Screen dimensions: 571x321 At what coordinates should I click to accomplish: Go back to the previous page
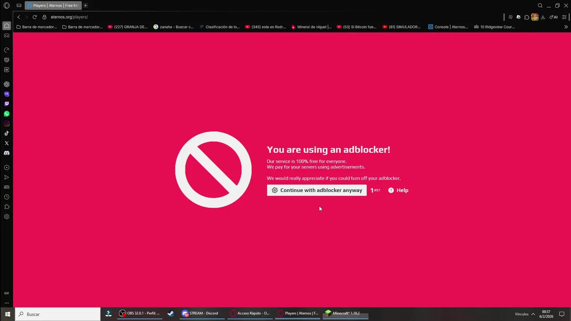(19, 17)
